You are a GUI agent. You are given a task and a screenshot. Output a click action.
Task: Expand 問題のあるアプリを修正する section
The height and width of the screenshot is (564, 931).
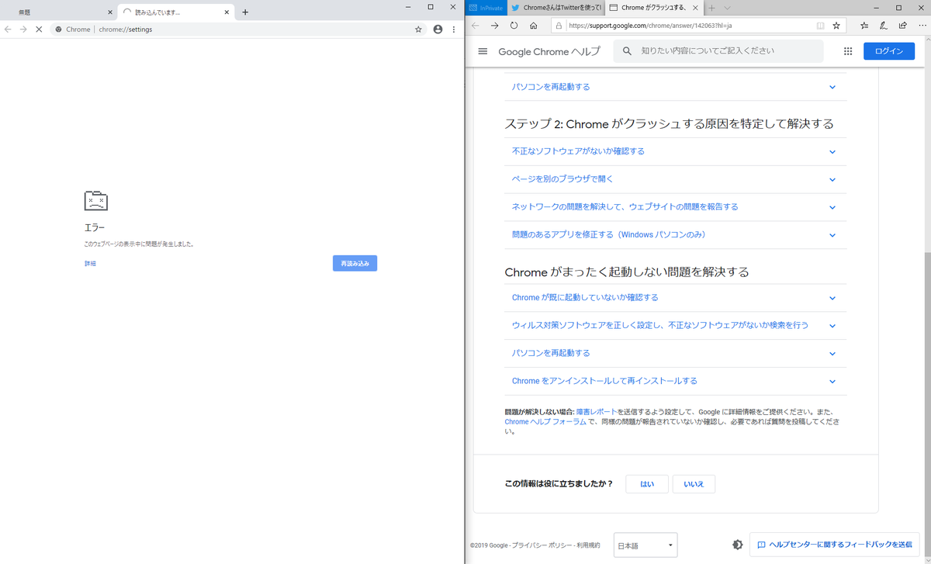[x=675, y=234]
